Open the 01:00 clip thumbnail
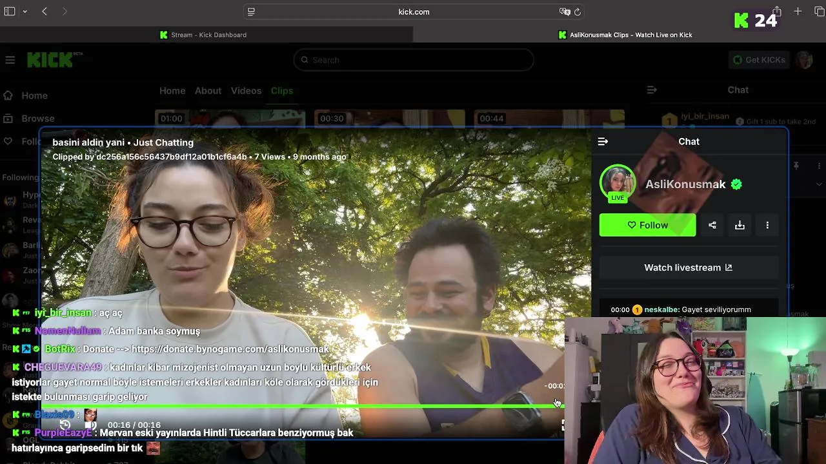Screen dimensions: 826x464 click(x=230, y=119)
